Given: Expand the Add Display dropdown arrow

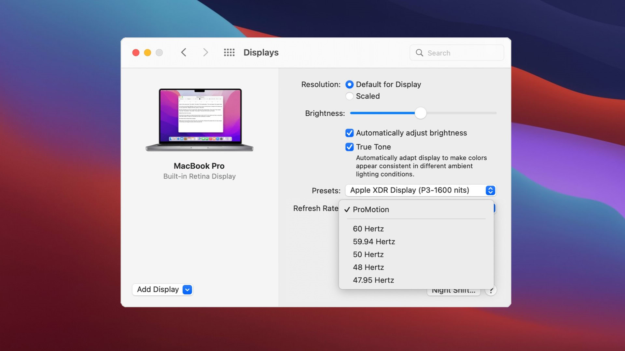Looking at the screenshot, I should pos(187,290).
